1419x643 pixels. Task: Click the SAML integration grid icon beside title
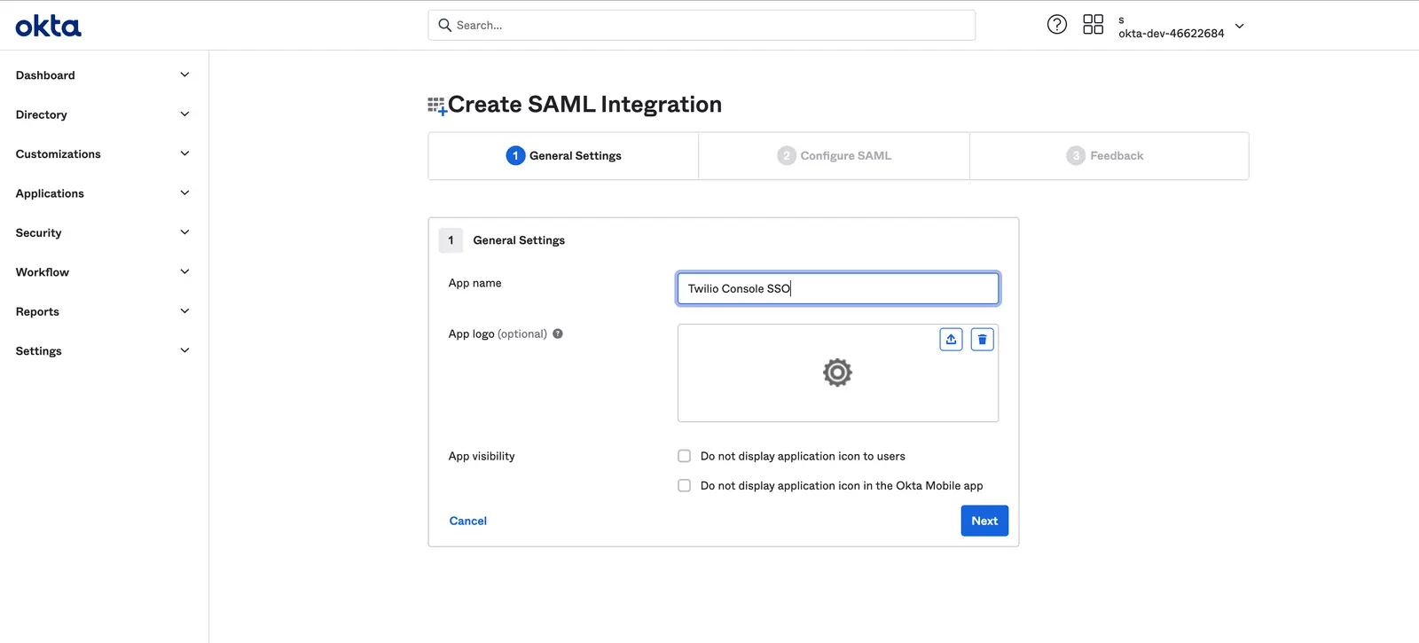pyautogui.click(x=437, y=106)
